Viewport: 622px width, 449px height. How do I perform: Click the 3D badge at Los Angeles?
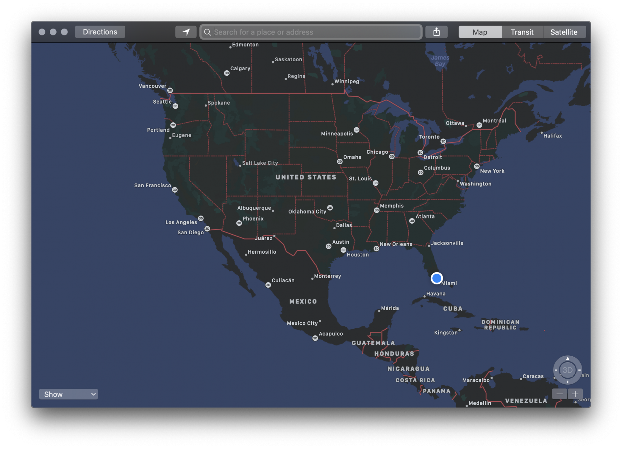click(201, 218)
